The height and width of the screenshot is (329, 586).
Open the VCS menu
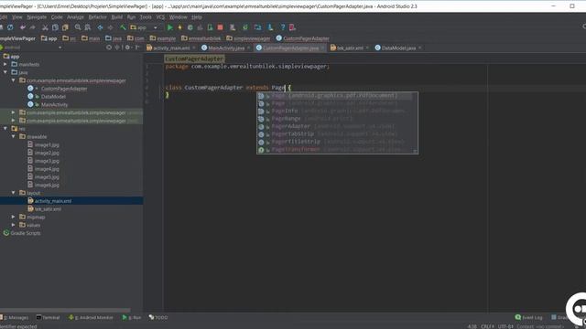click(x=160, y=17)
